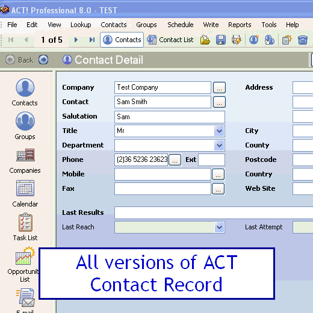Click the Last Results field
313x313 pixels.
[x=214, y=212]
